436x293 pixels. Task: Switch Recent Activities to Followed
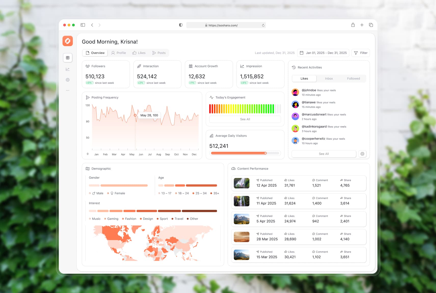click(x=353, y=79)
